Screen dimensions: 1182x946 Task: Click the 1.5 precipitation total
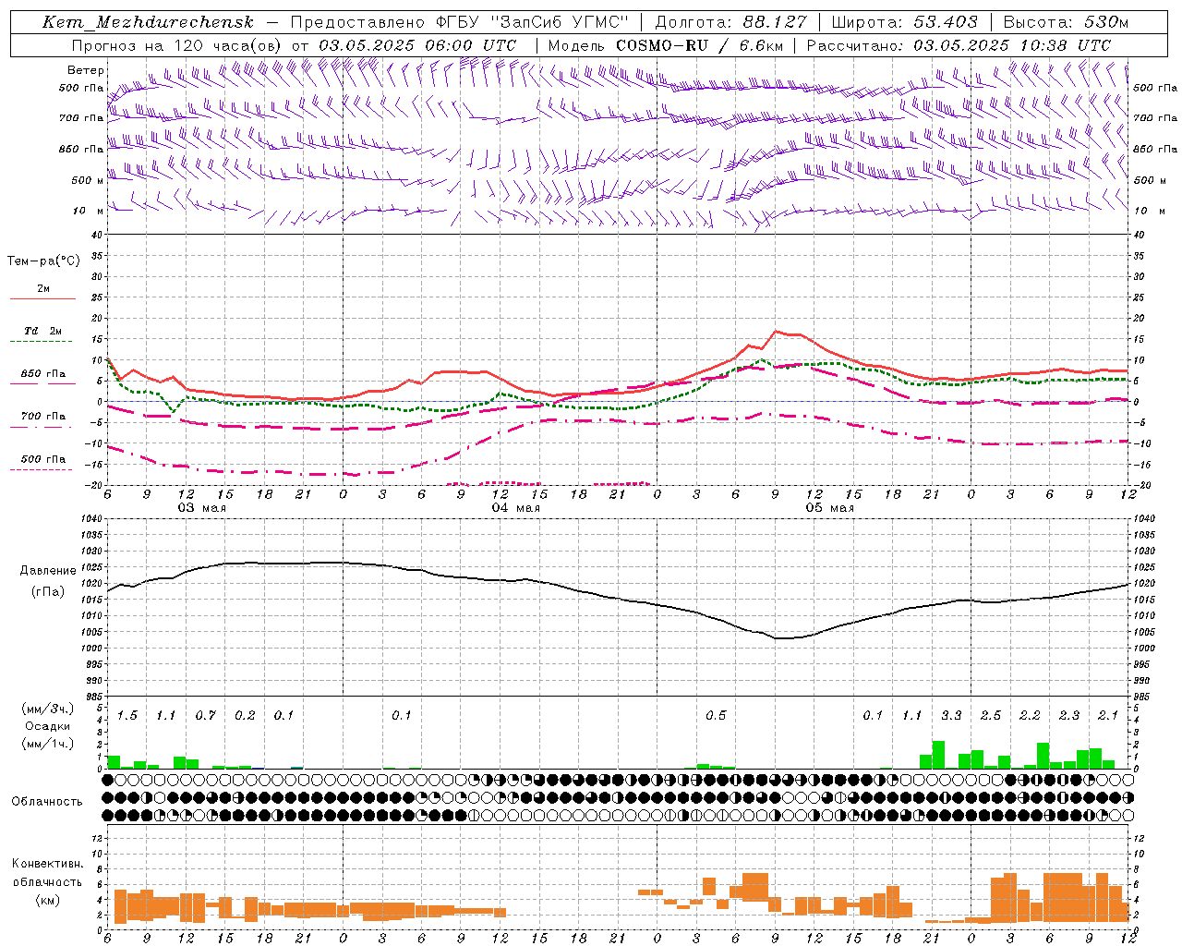(127, 716)
